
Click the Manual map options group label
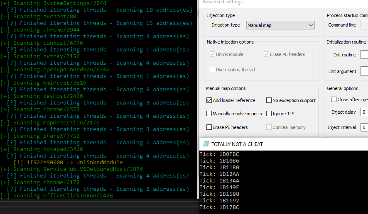click(x=226, y=88)
